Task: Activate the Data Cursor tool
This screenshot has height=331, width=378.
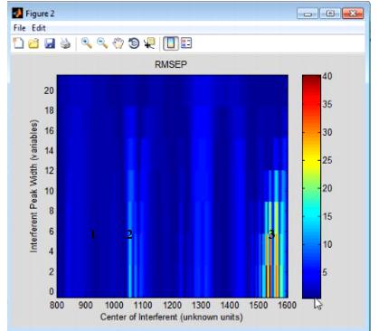Action: [x=149, y=43]
